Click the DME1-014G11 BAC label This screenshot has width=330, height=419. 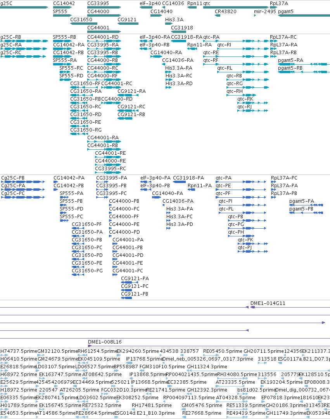pyautogui.click(x=268, y=303)
